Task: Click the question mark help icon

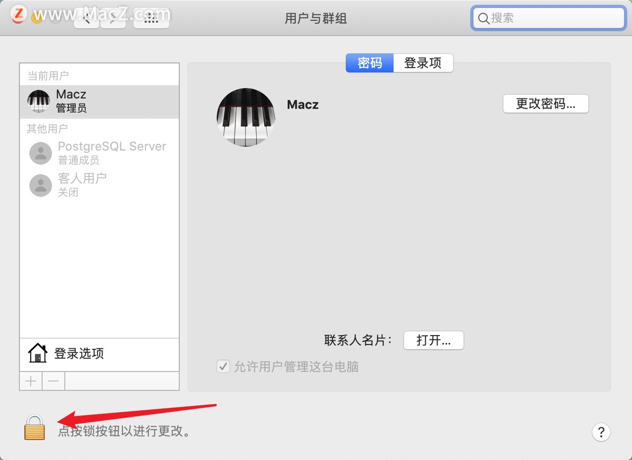Action: pyautogui.click(x=601, y=432)
